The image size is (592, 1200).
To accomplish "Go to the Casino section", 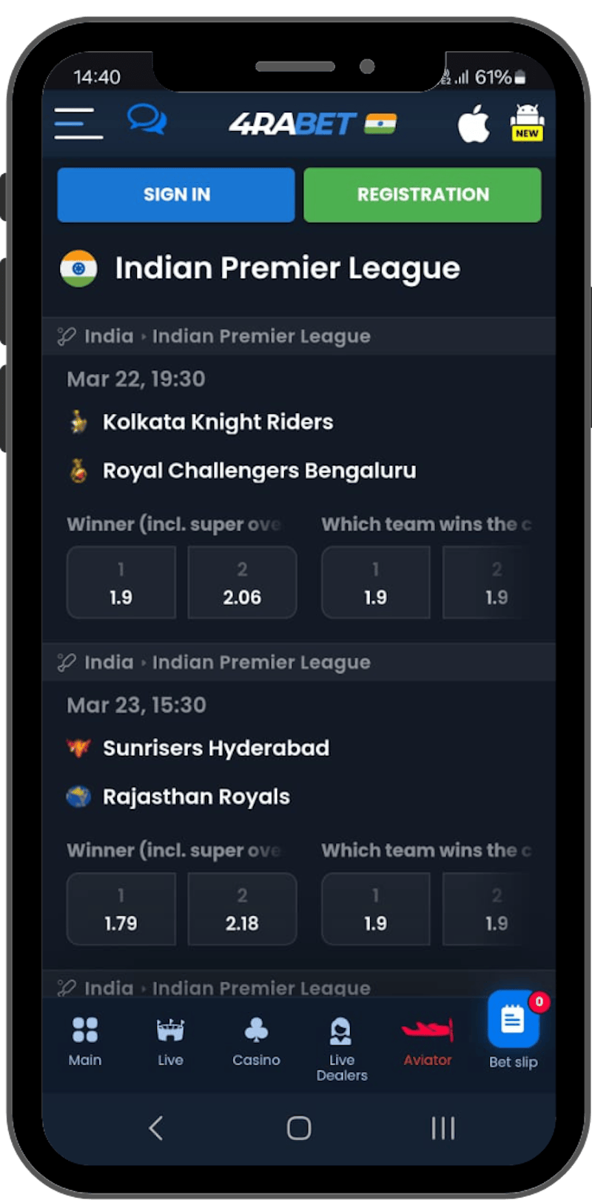I will 256,1040.
